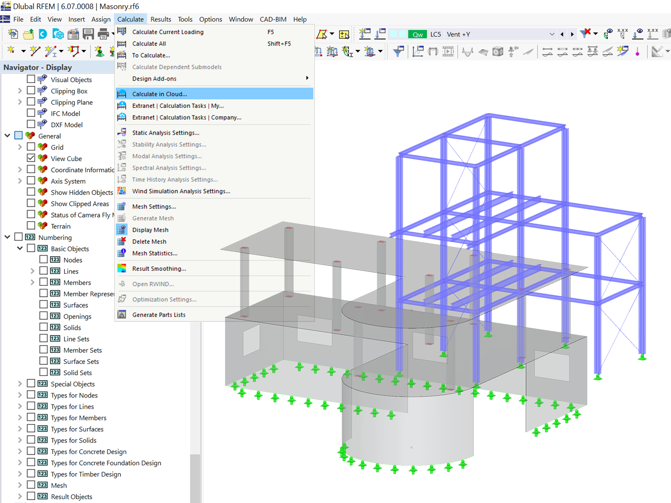Select the Member Sets tree row

tap(83, 350)
